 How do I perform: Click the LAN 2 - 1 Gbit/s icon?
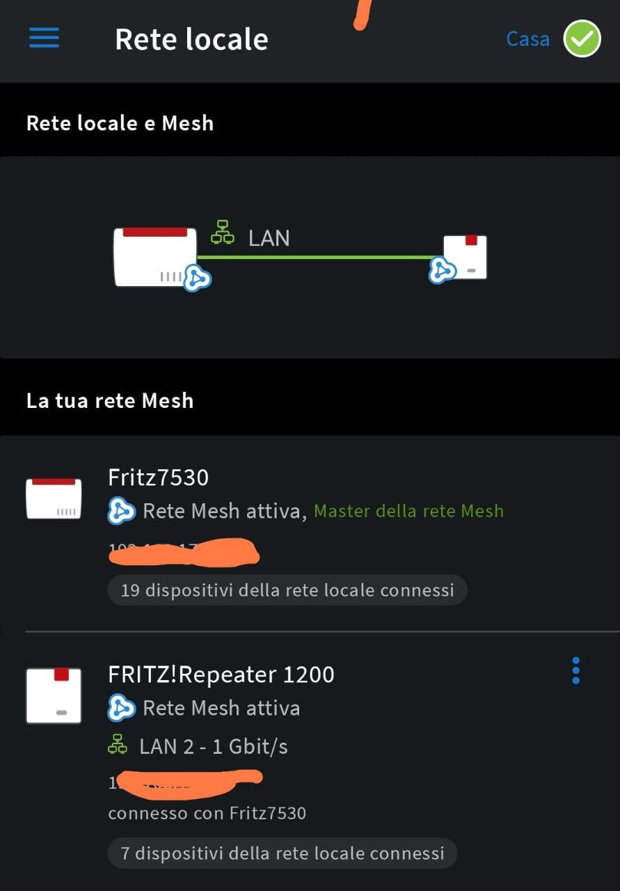[x=118, y=746]
